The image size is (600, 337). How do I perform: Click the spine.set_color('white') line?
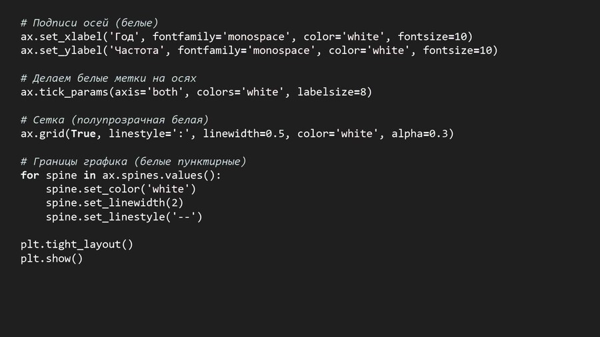click(x=121, y=189)
